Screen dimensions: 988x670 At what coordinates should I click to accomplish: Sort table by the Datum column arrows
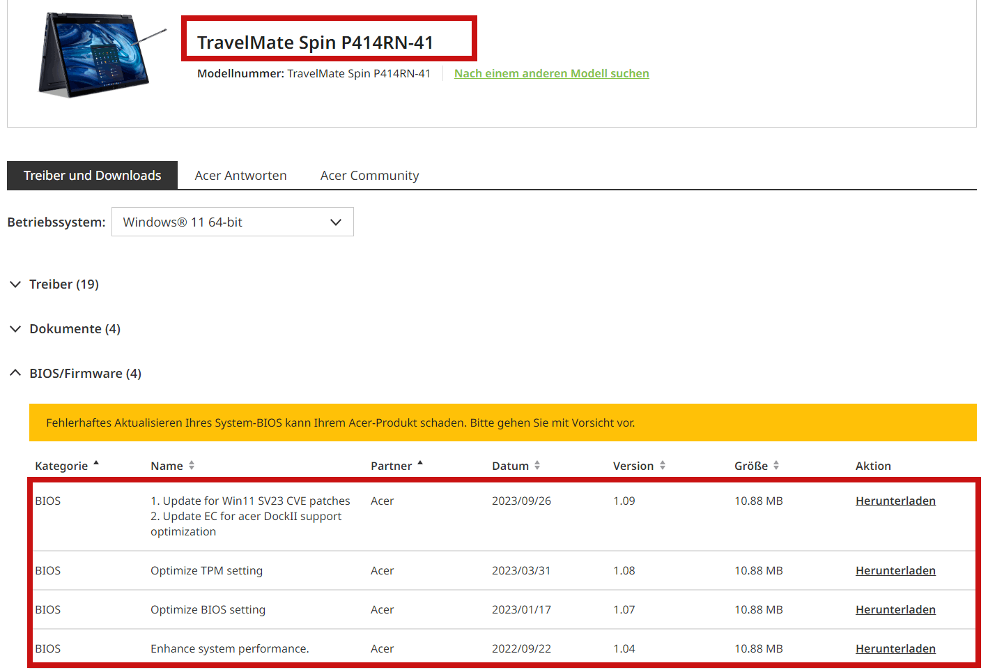[537, 466]
